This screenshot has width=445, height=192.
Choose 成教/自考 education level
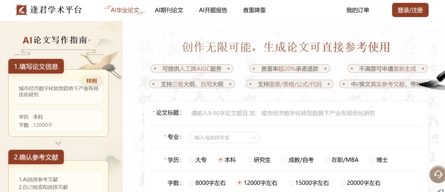[298, 160]
